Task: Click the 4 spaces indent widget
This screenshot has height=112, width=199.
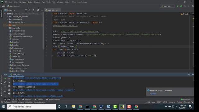Action: pos(172,102)
